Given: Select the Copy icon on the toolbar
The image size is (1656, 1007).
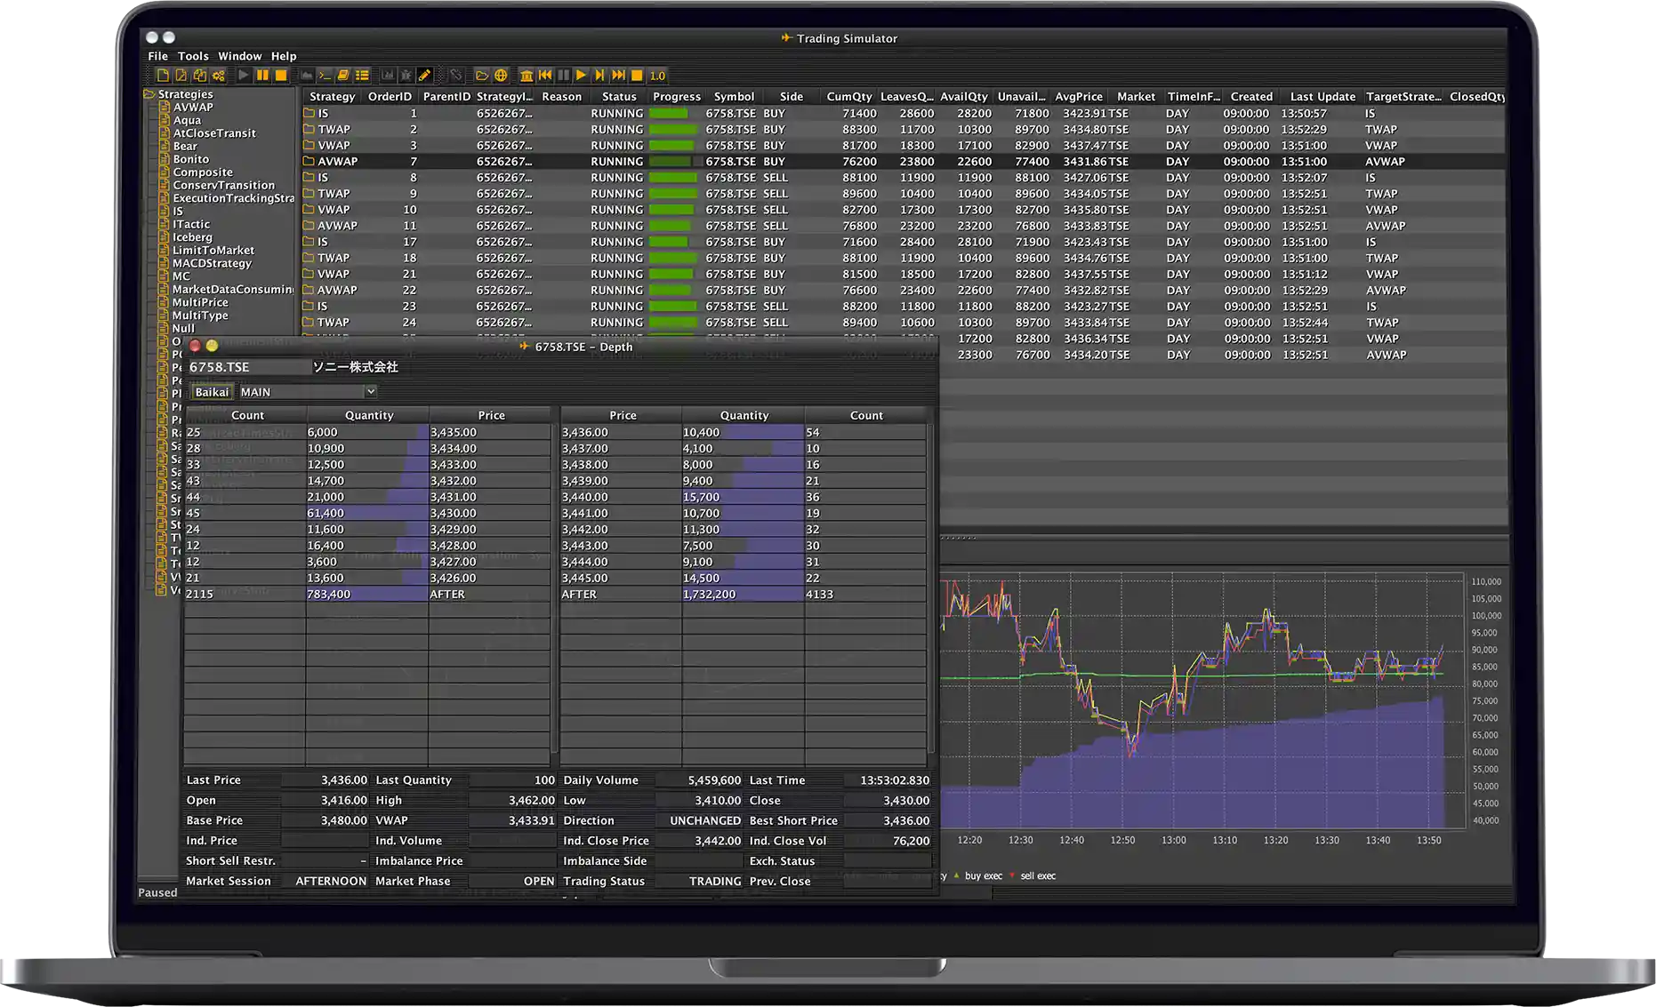Looking at the screenshot, I should click(201, 75).
